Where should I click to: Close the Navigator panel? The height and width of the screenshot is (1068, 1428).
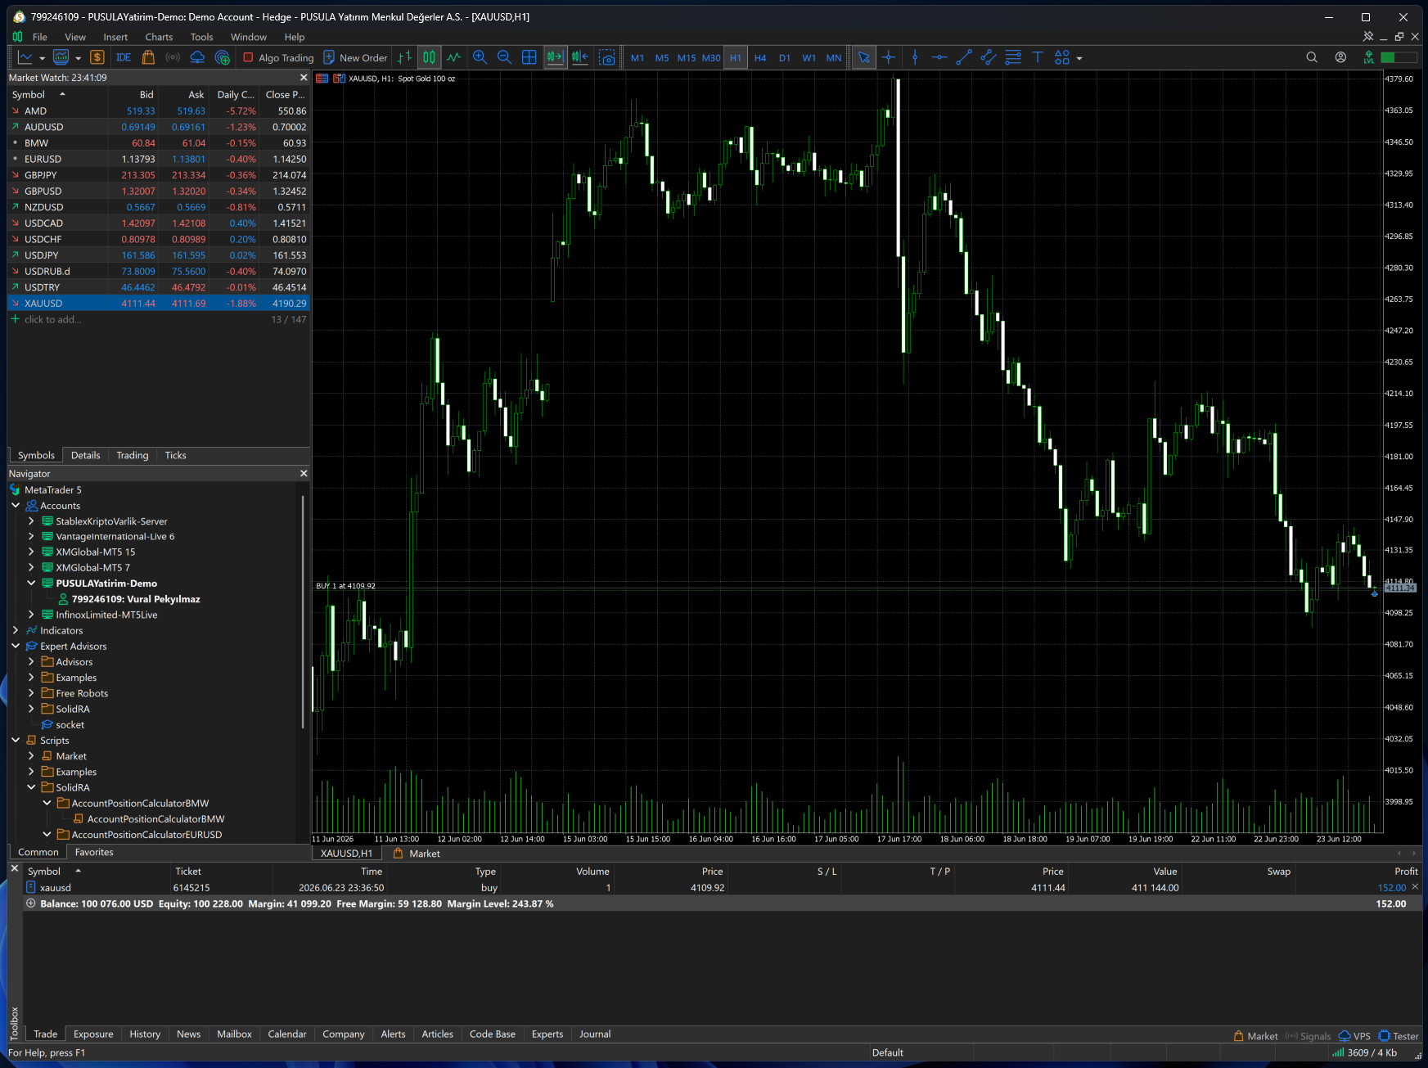(304, 473)
